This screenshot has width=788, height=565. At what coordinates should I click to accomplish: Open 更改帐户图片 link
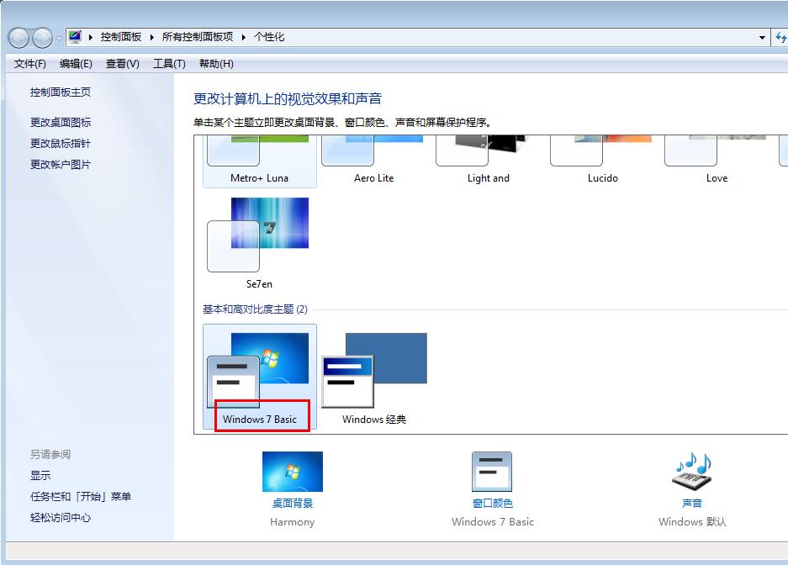click(61, 165)
